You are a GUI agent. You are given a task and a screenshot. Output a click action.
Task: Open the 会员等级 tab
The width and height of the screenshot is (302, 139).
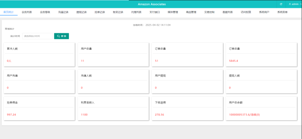click(x=45, y=12)
